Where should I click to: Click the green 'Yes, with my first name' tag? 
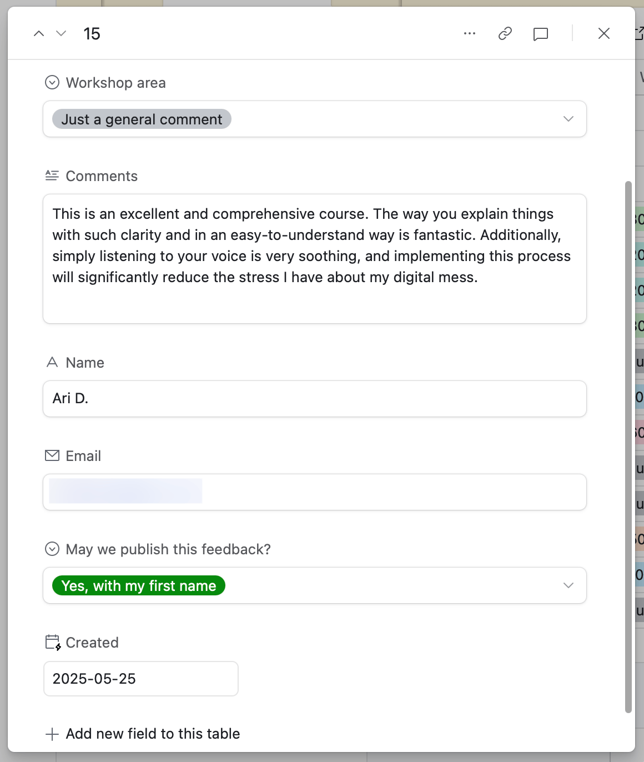139,586
